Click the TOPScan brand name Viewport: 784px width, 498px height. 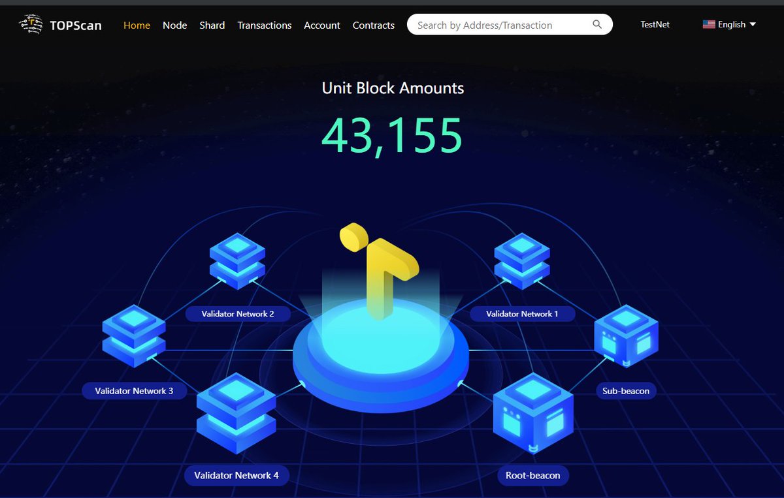pyautogui.click(x=76, y=26)
